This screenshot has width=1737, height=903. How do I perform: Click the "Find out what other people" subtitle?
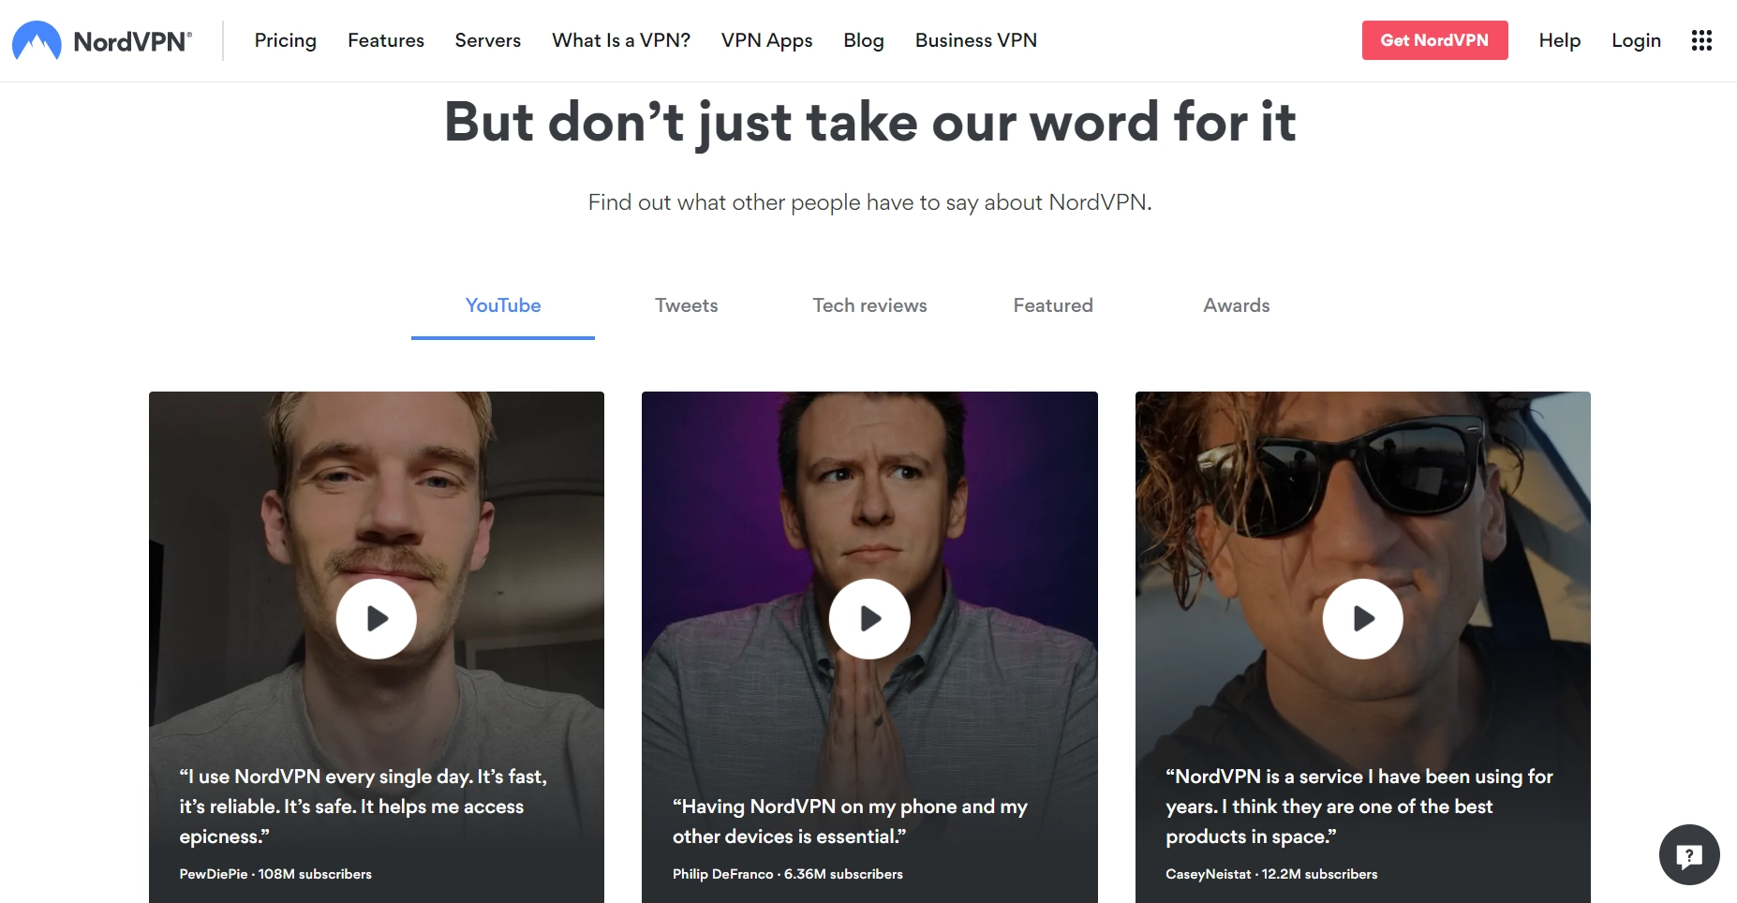869,202
